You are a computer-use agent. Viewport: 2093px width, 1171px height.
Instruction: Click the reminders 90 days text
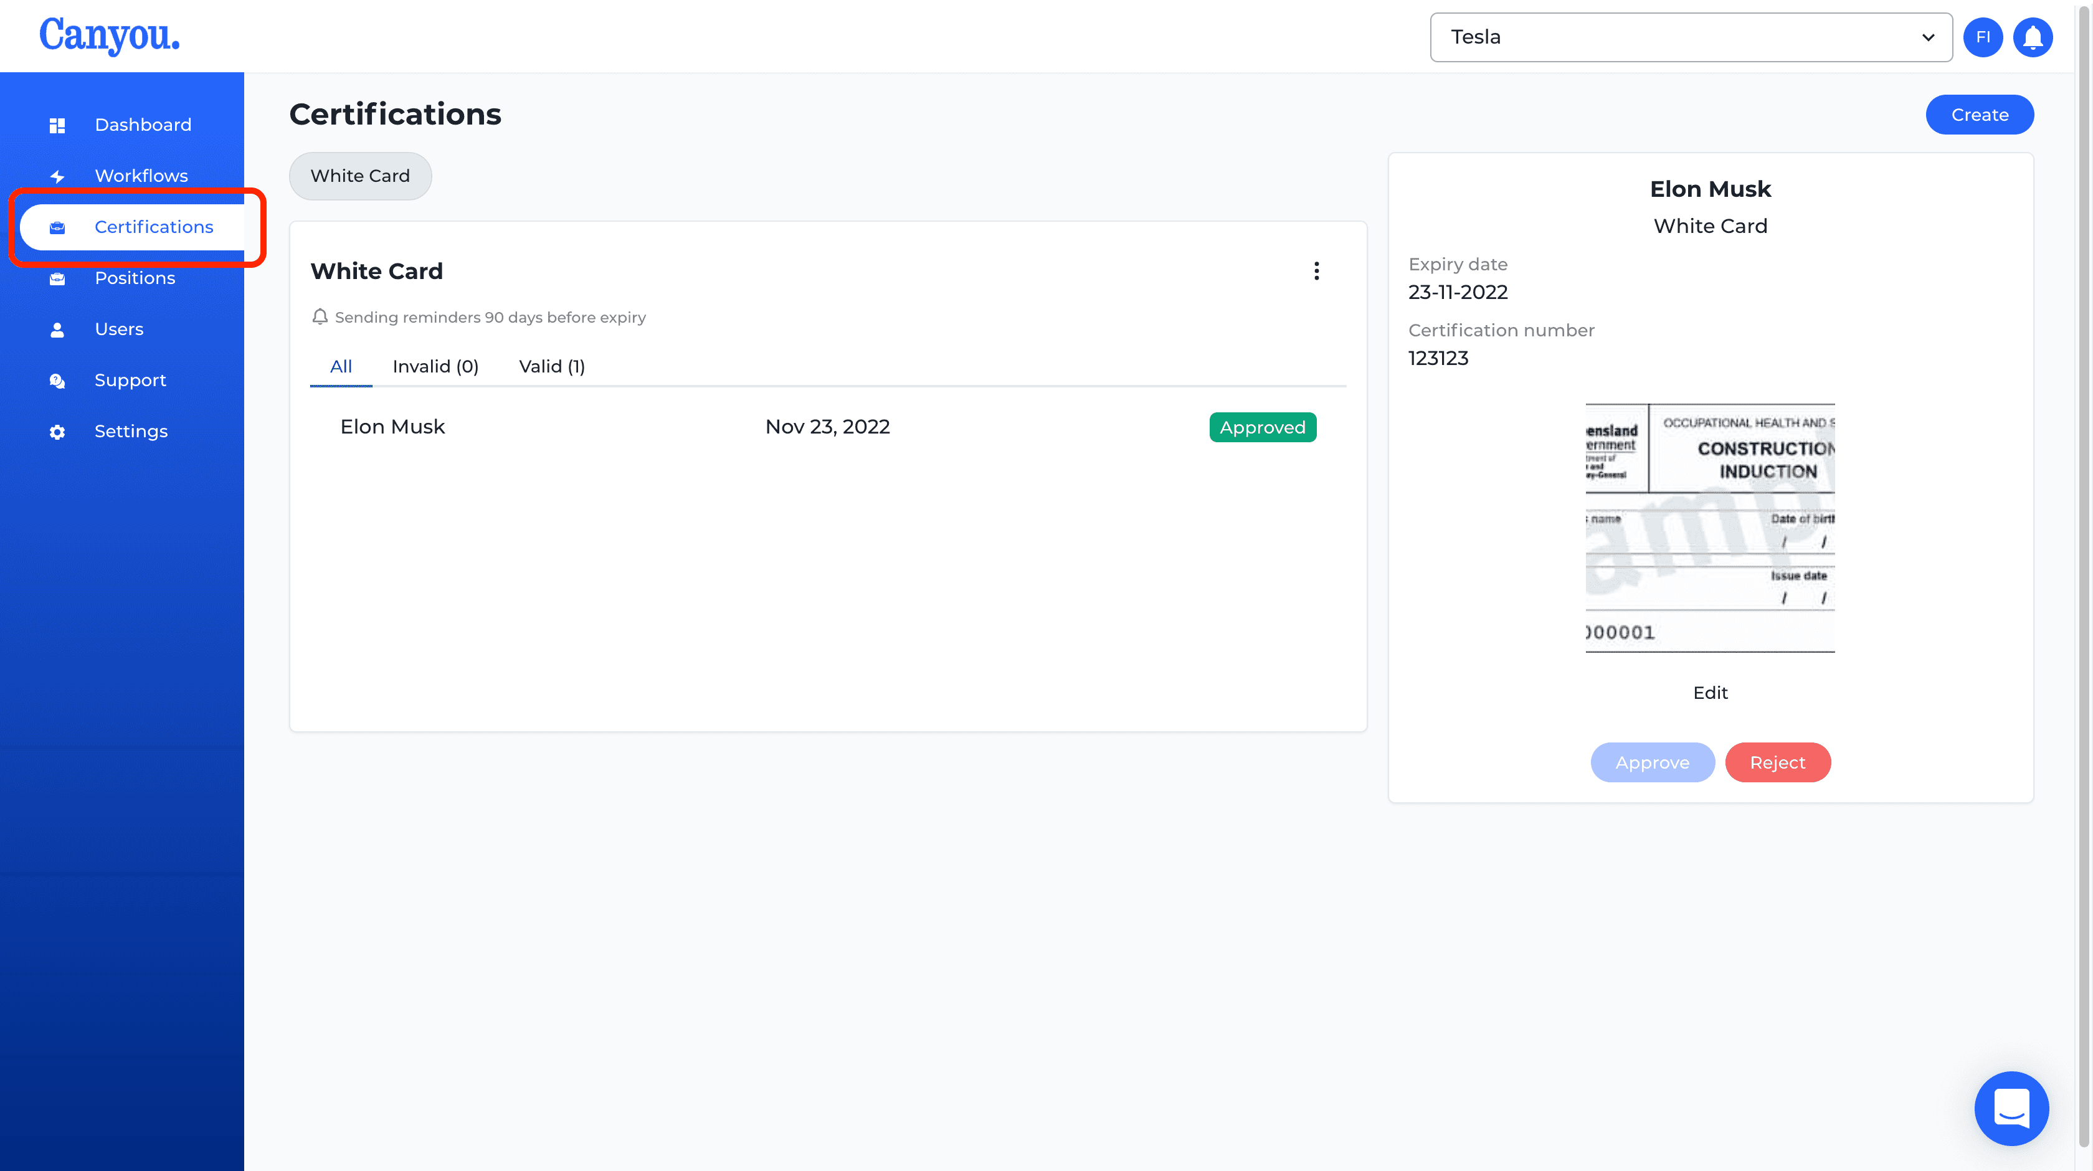[x=490, y=318]
